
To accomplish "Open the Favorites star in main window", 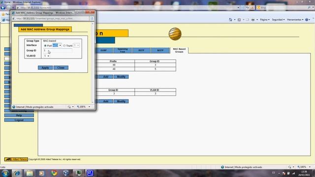I will pos(3,14).
